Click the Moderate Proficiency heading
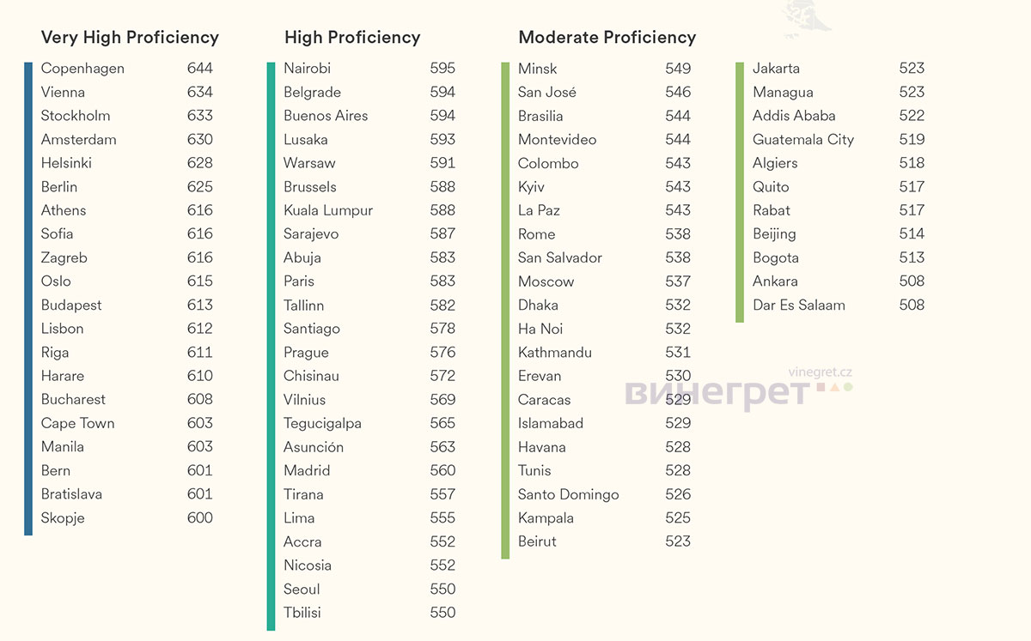Viewport: 1031px width, 641px height. click(607, 38)
